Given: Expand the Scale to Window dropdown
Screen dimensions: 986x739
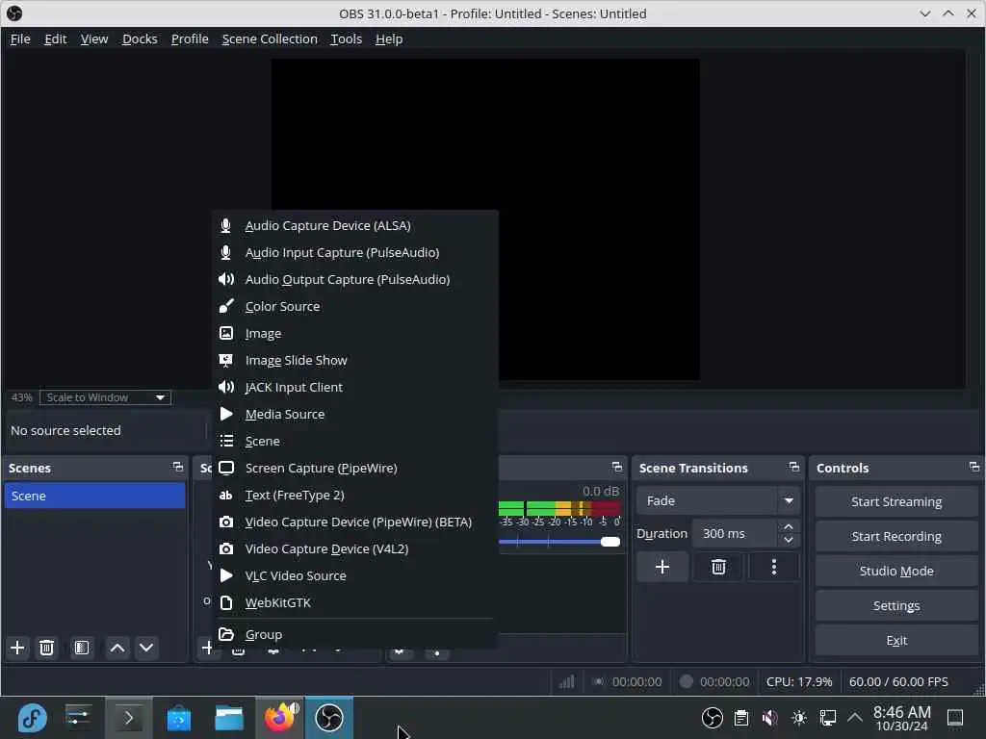Looking at the screenshot, I should (105, 397).
